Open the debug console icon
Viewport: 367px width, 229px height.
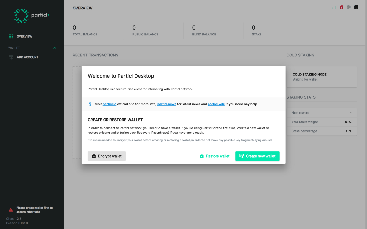coord(356,7)
